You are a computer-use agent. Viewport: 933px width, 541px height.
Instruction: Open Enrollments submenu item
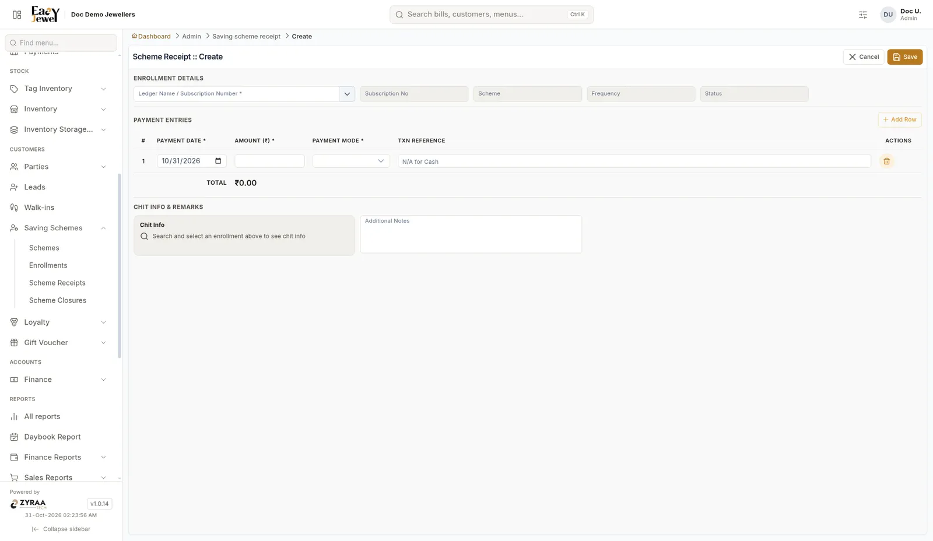pyautogui.click(x=48, y=265)
